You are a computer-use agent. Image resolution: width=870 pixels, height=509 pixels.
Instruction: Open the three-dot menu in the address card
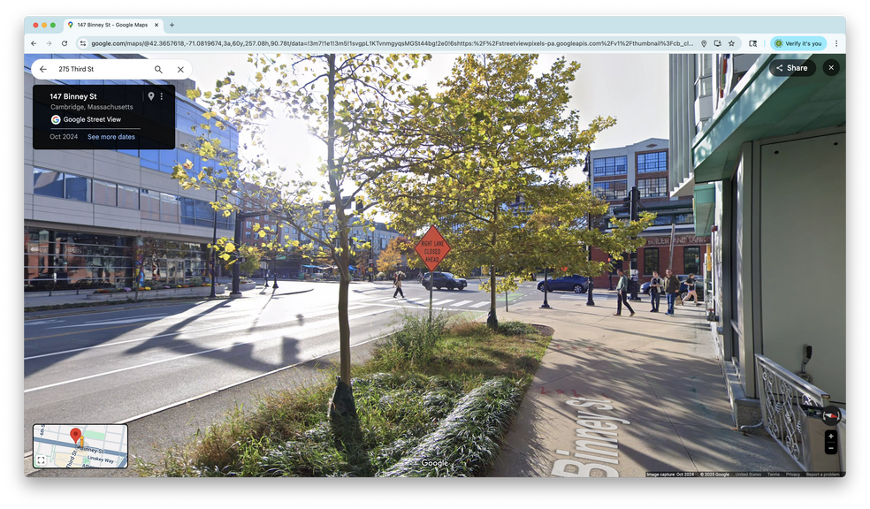(162, 96)
